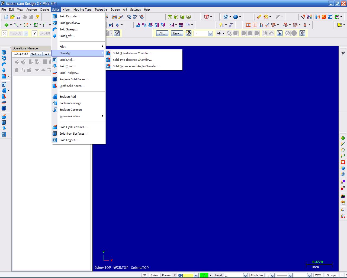Click the sigma statistics icon
This screenshot has height=278, width=347.
pyautogui.click(x=330, y=17)
